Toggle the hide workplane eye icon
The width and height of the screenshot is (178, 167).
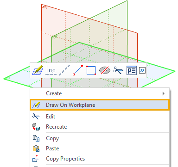[x=105, y=70]
